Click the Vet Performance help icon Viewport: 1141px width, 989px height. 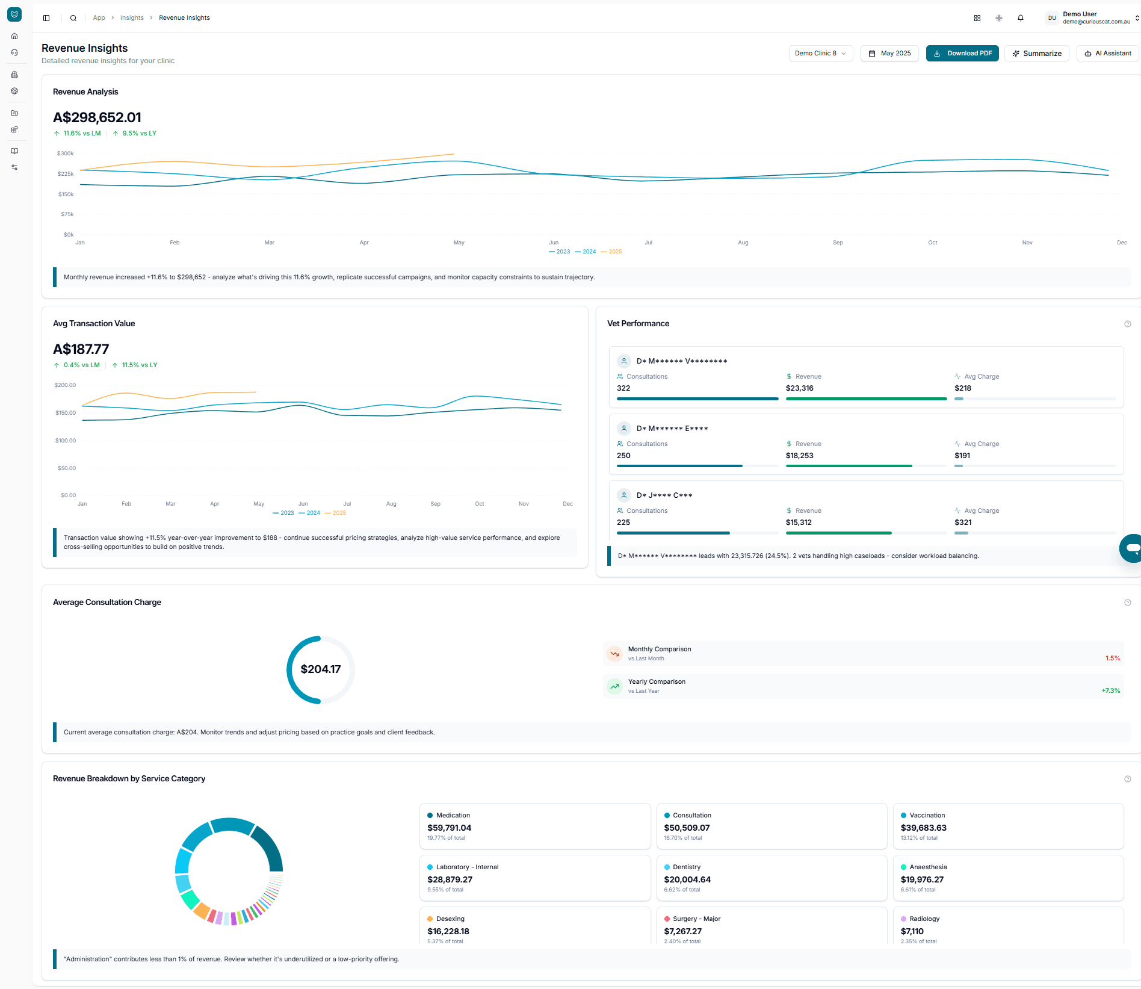tap(1128, 324)
